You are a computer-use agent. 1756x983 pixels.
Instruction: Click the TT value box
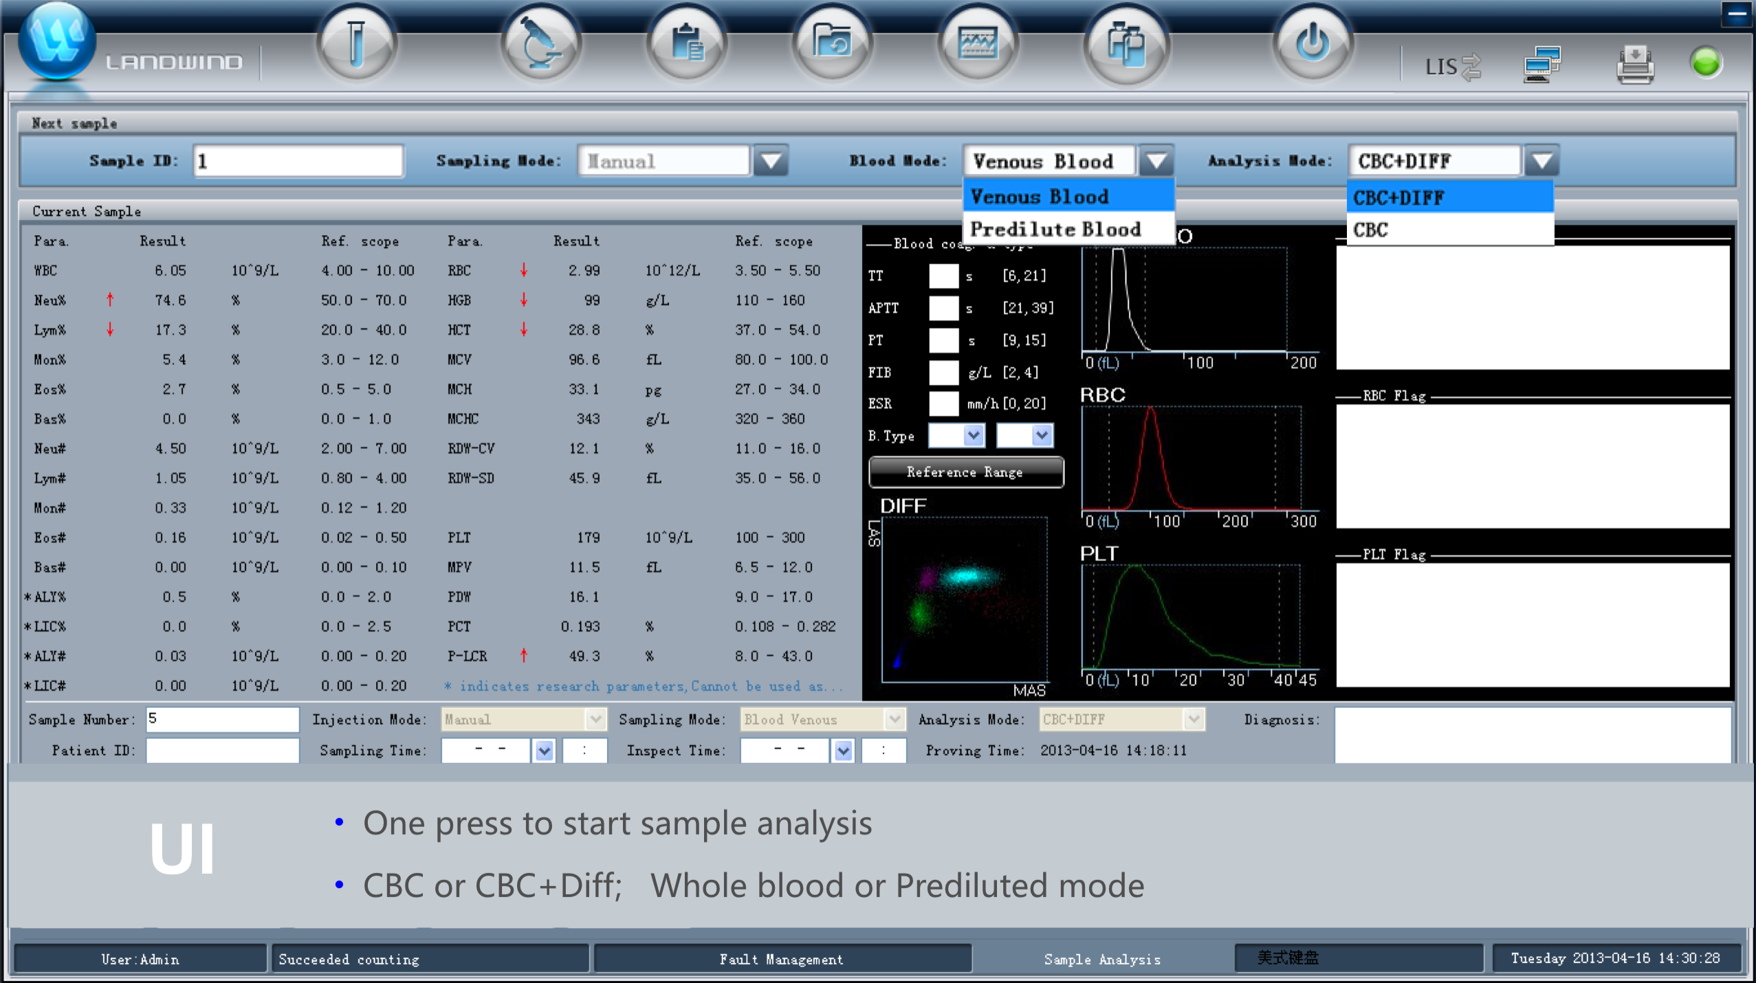click(943, 276)
